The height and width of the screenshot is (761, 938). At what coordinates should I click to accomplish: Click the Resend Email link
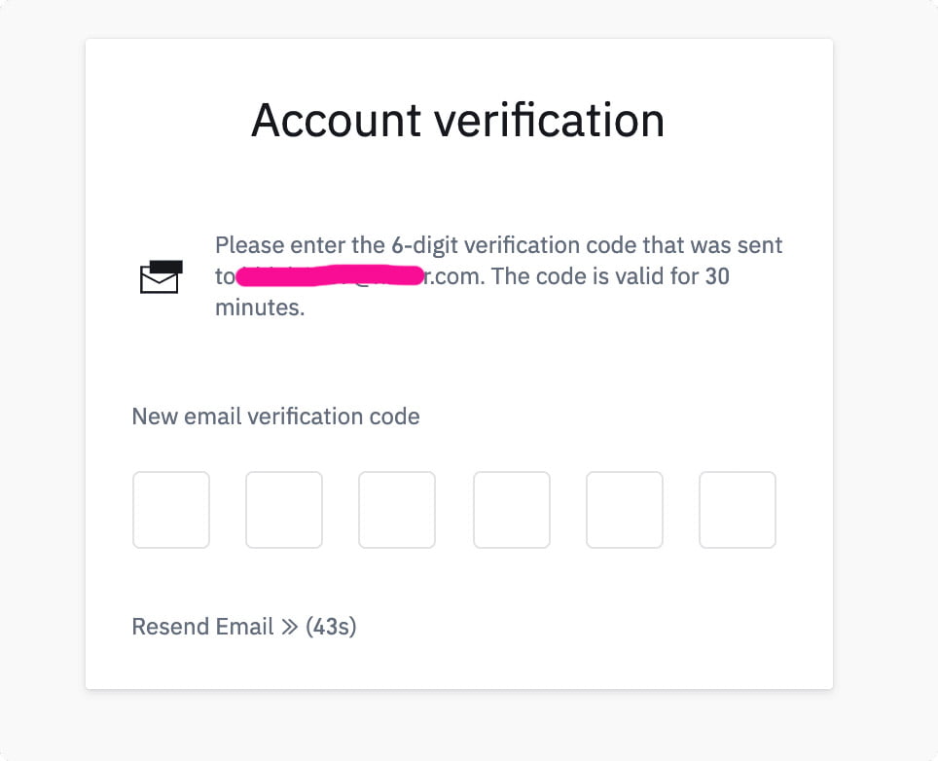202,627
